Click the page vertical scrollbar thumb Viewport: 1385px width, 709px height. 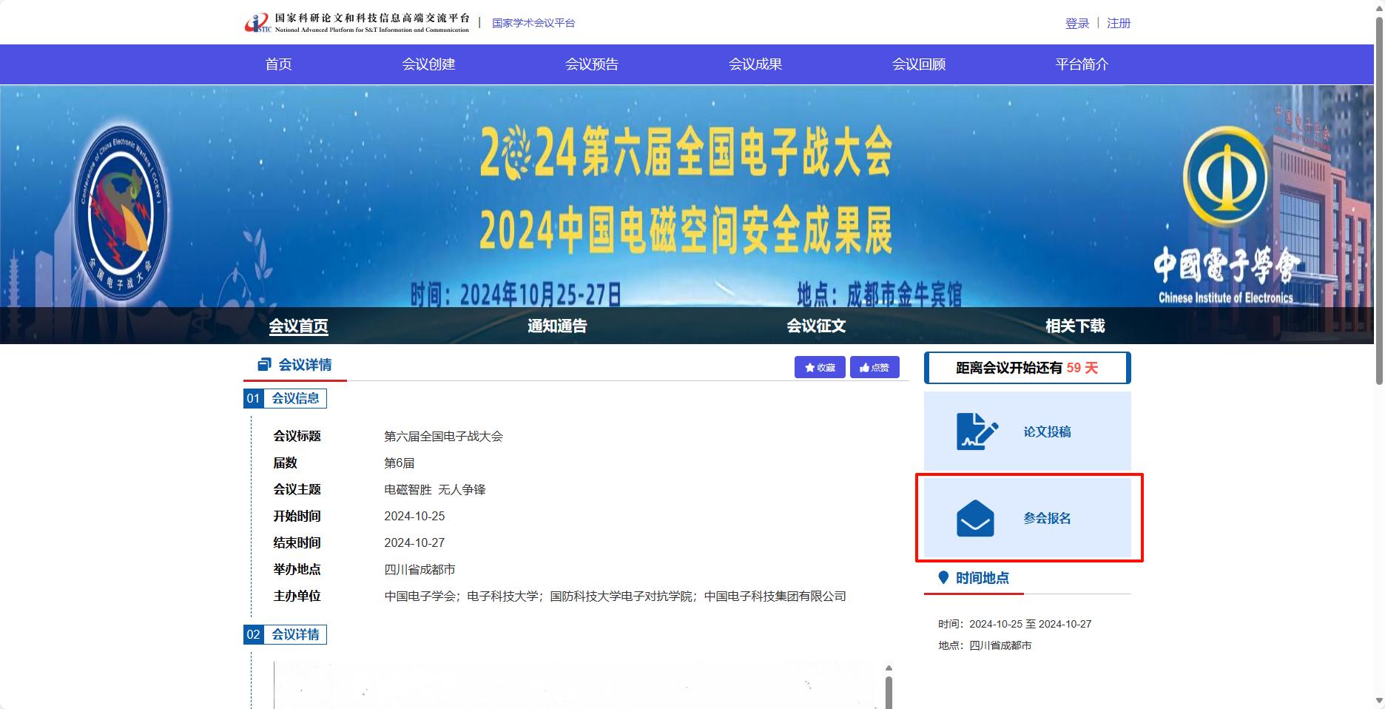[1379, 200]
